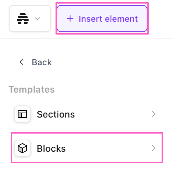Screen dimensions: 173x187
Task: Open the workspace logo selector box
Action: coord(30,19)
